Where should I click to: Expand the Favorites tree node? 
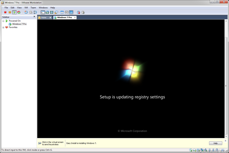[x=3, y=27]
